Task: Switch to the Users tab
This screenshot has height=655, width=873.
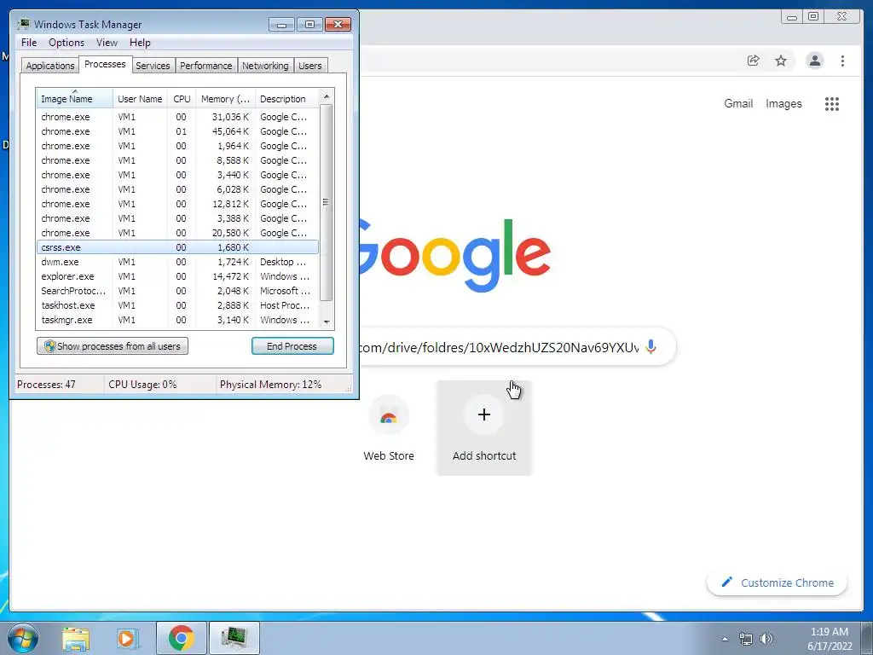Action: tap(309, 66)
